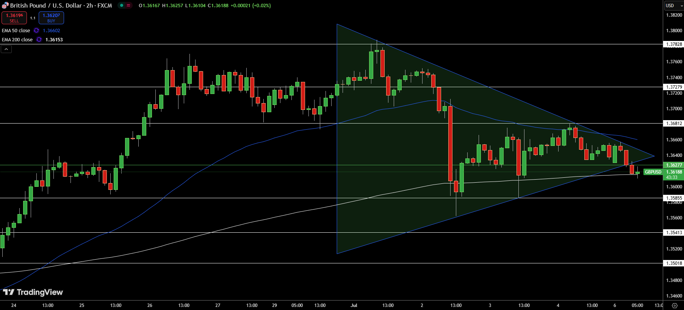Click the 1.36000 price scale label
684x310 pixels.
pos(674,187)
